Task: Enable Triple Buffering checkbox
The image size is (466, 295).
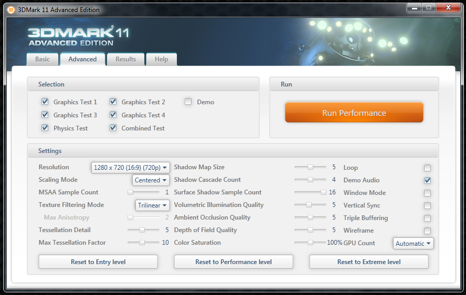Action: tap(427, 218)
